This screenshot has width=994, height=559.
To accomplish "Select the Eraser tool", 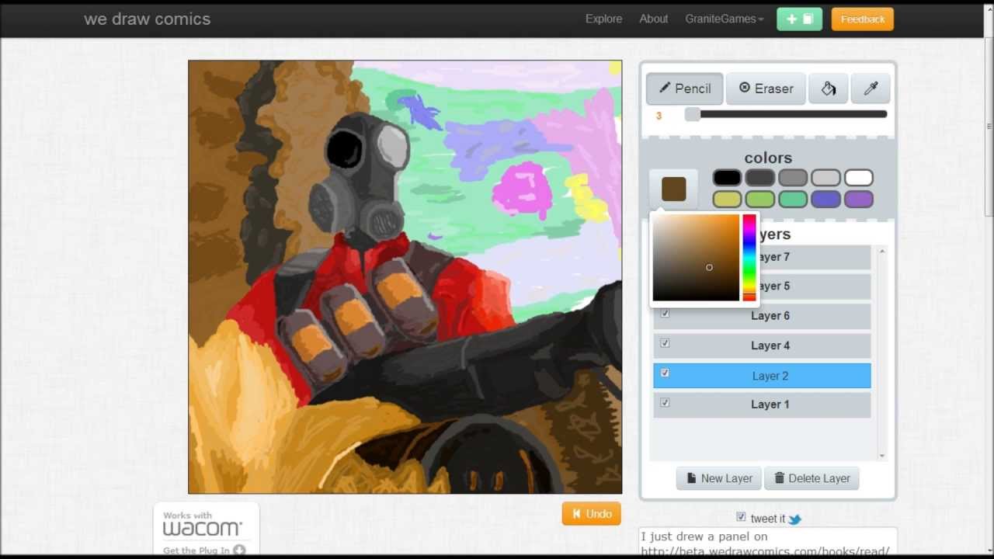I will pos(766,89).
